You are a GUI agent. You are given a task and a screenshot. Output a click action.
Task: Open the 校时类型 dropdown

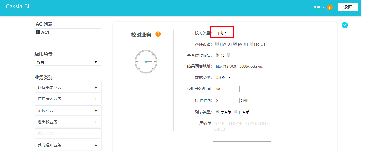[221, 33]
